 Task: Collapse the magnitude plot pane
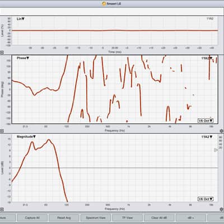[2, 209]
